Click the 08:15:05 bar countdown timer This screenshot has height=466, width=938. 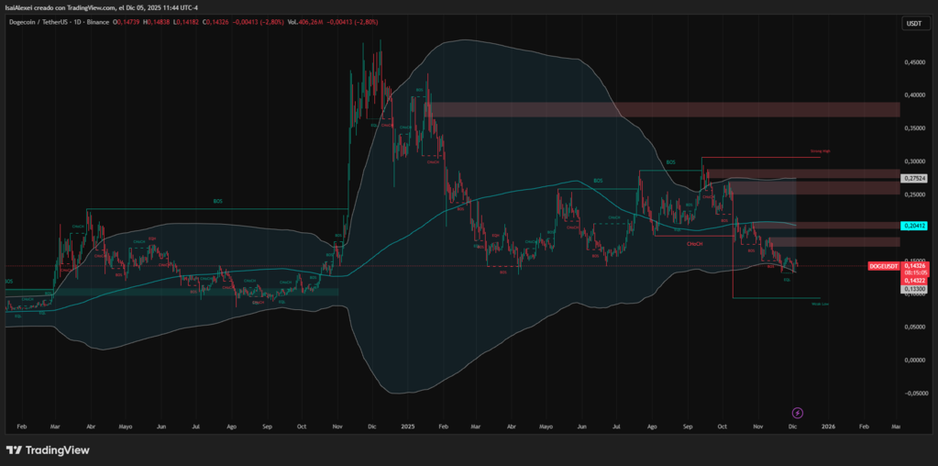coord(915,272)
